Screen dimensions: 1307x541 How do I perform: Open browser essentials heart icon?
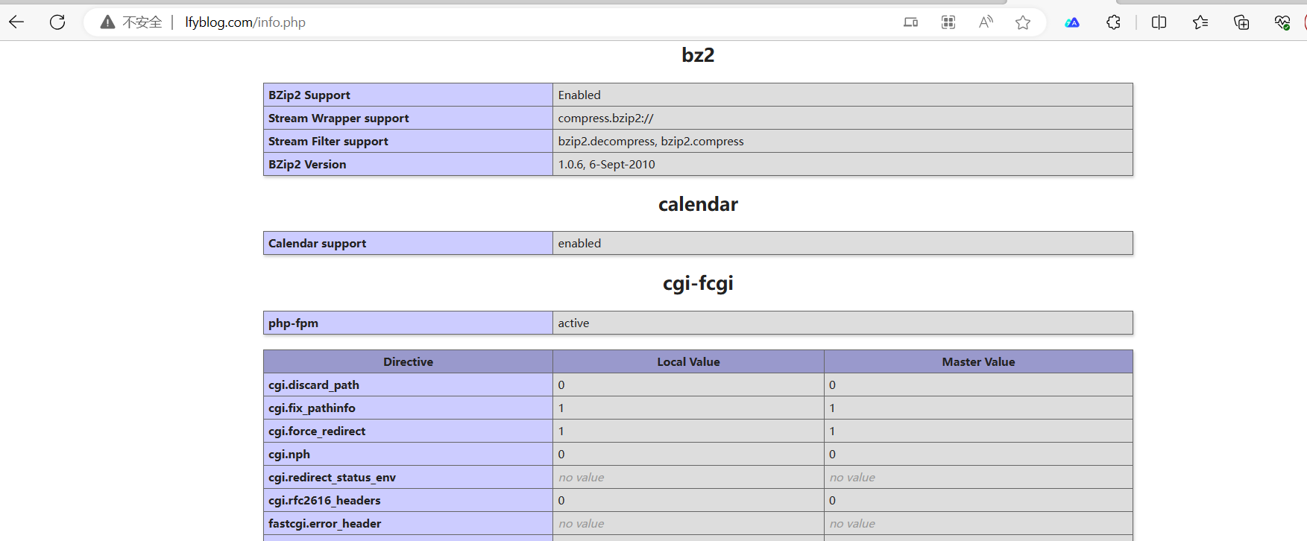tap(1282, 22)
